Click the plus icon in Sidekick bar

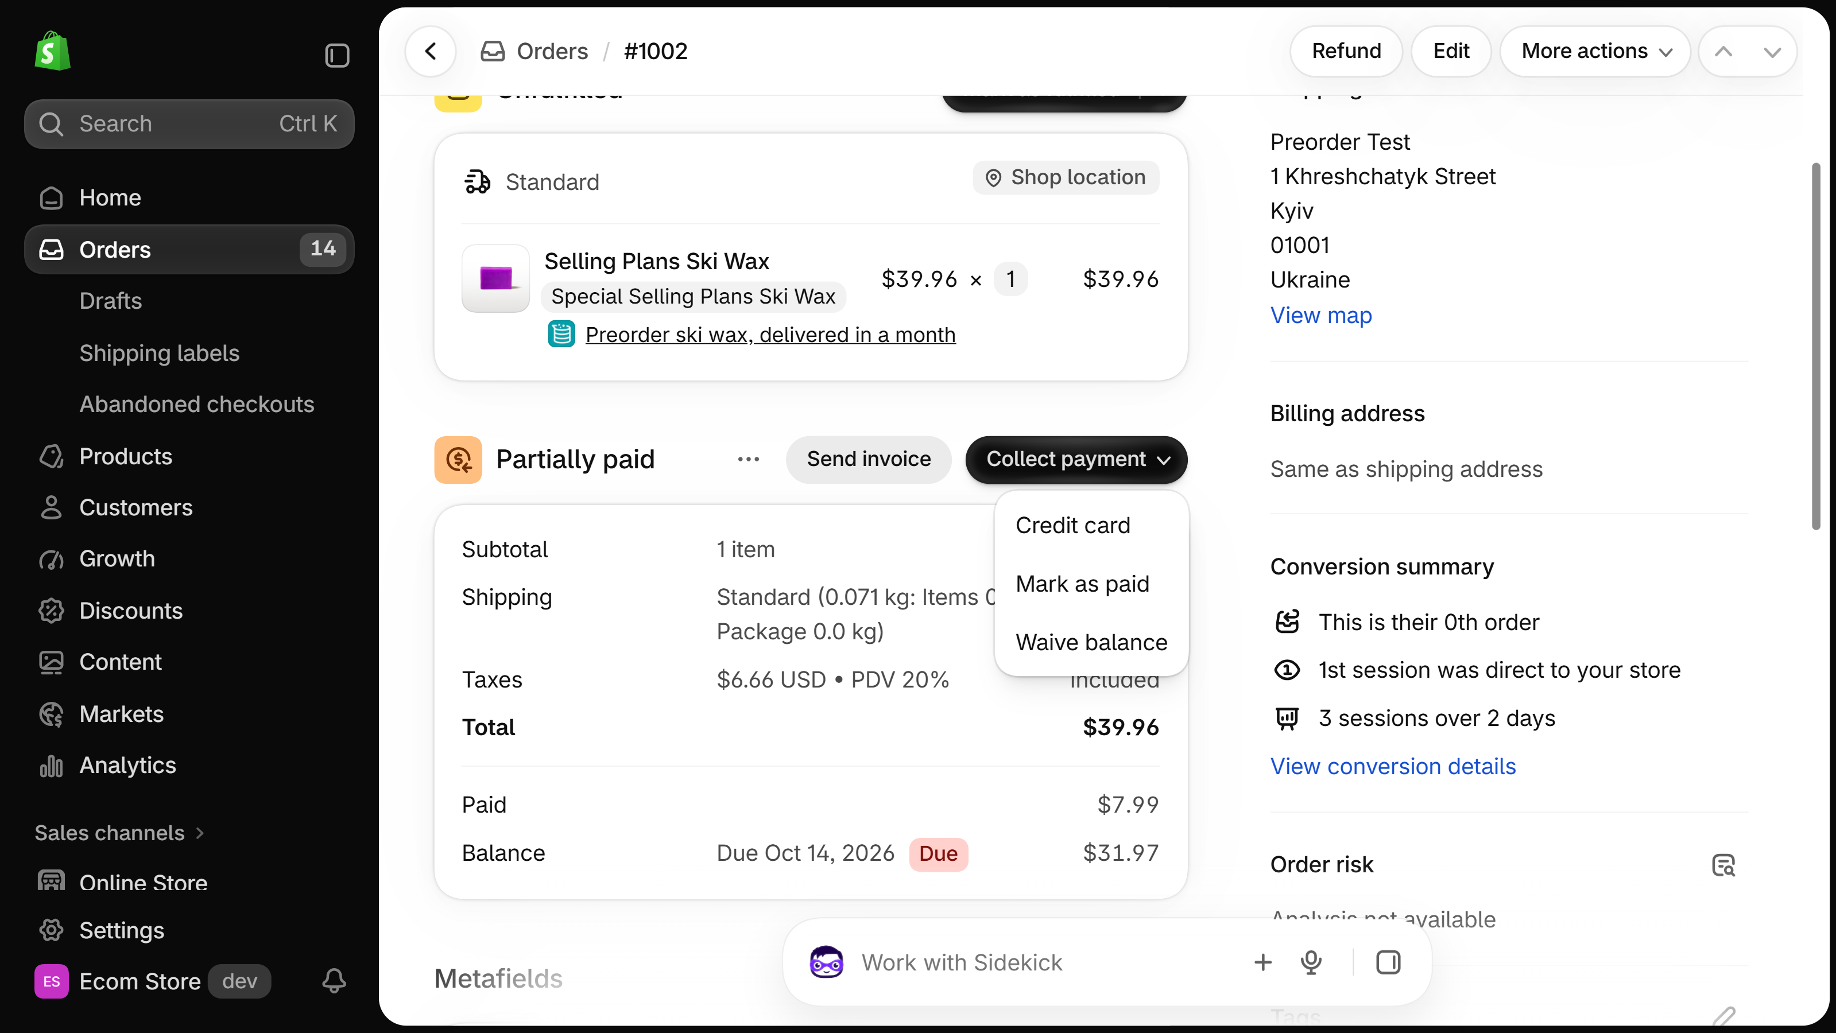1262,962
